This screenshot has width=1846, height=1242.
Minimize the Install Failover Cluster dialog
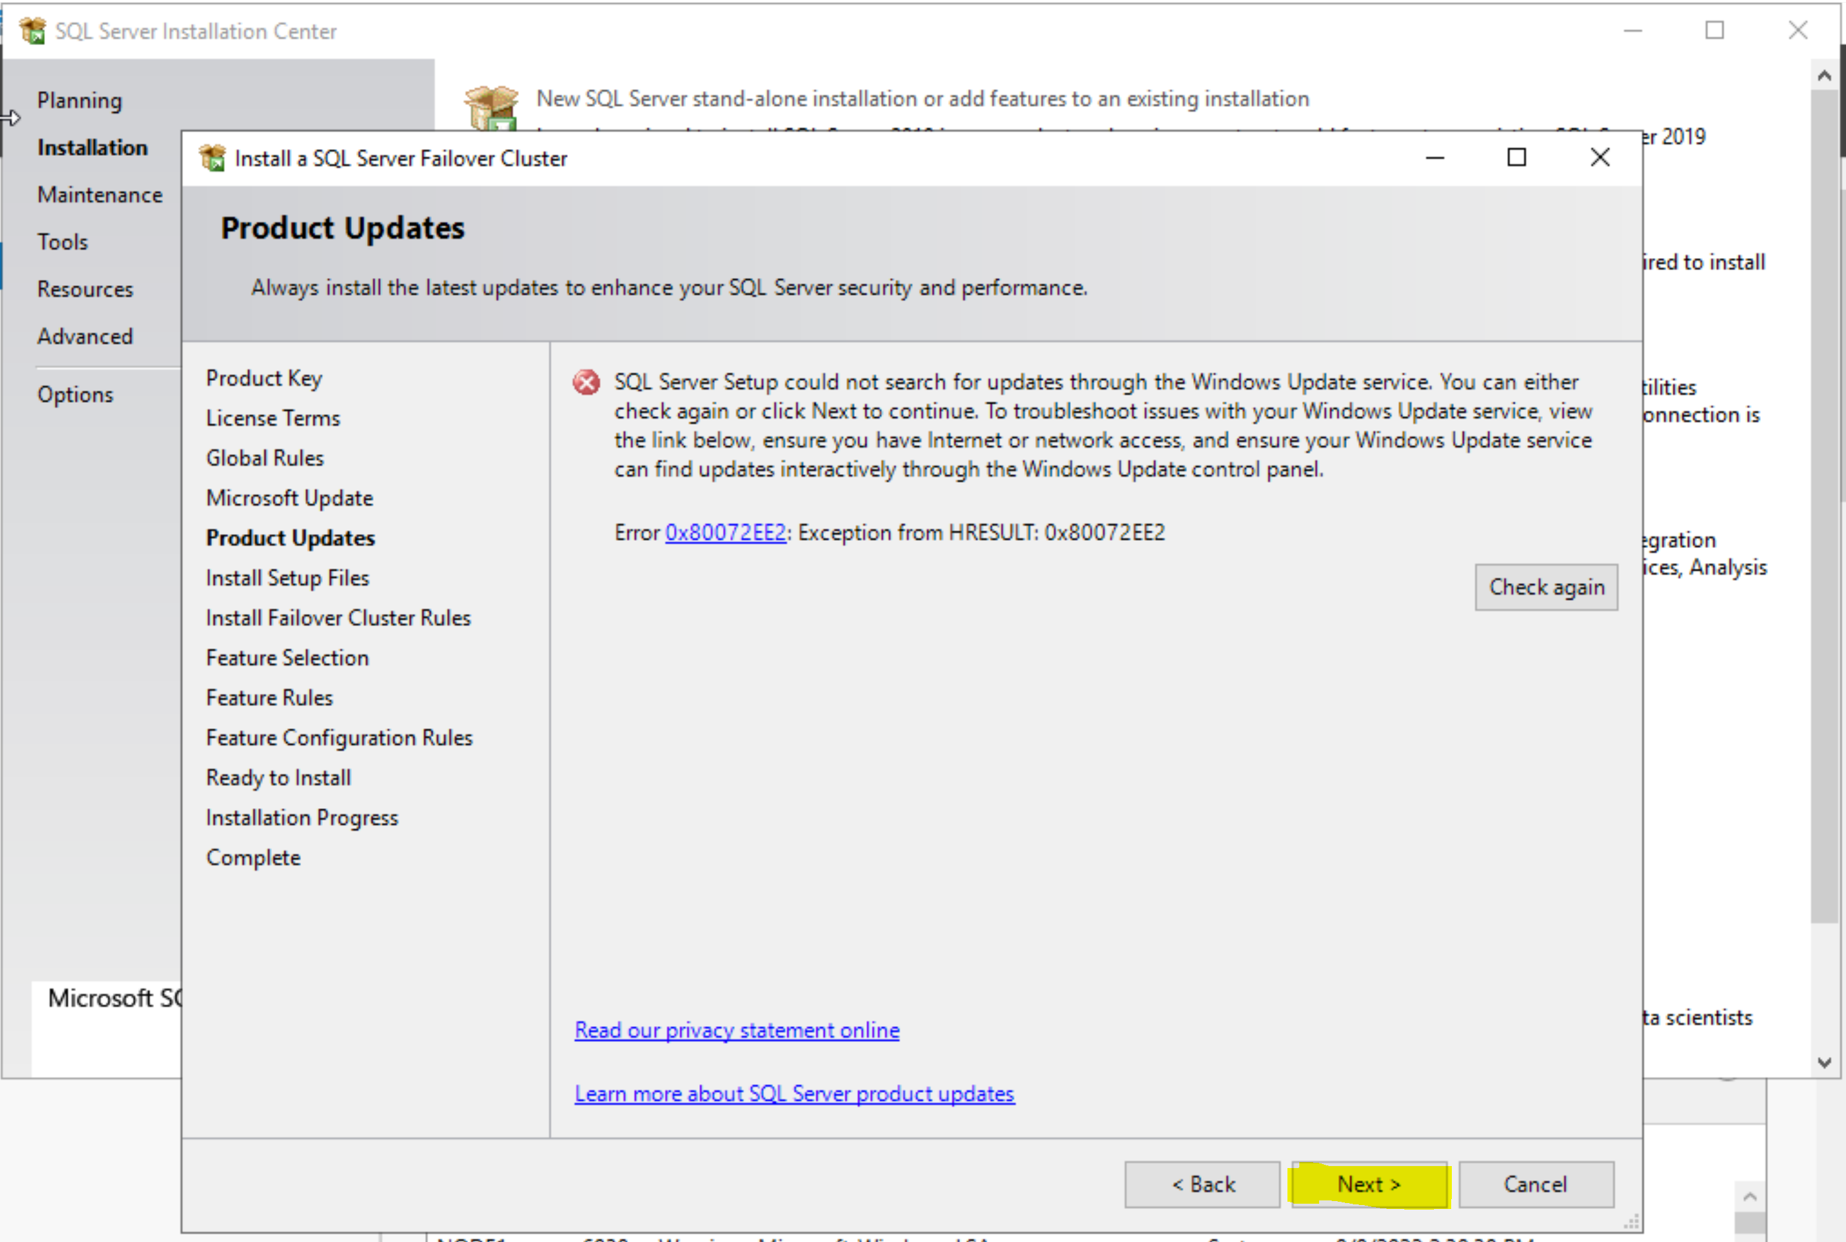click(1434, 158)
